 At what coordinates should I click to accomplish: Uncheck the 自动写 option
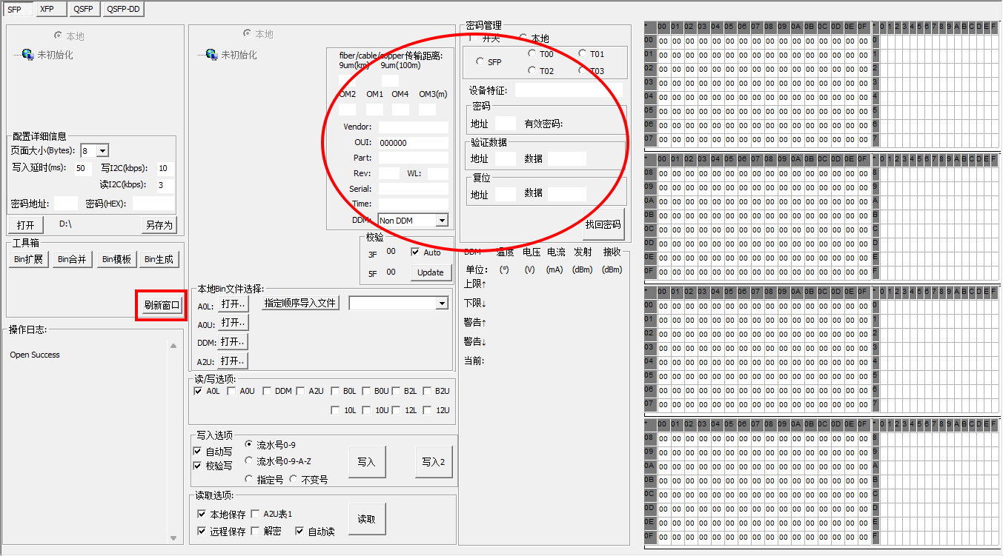coord(198,451)
